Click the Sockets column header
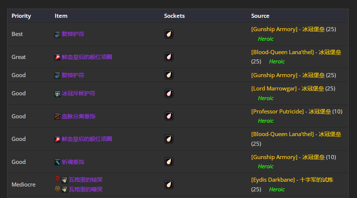The width and height of the screenshot is (357, 198). [x=174, y=16]
